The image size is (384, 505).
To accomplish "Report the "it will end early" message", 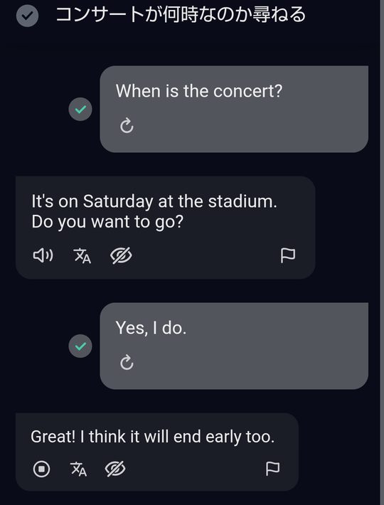I will (272, 469).
